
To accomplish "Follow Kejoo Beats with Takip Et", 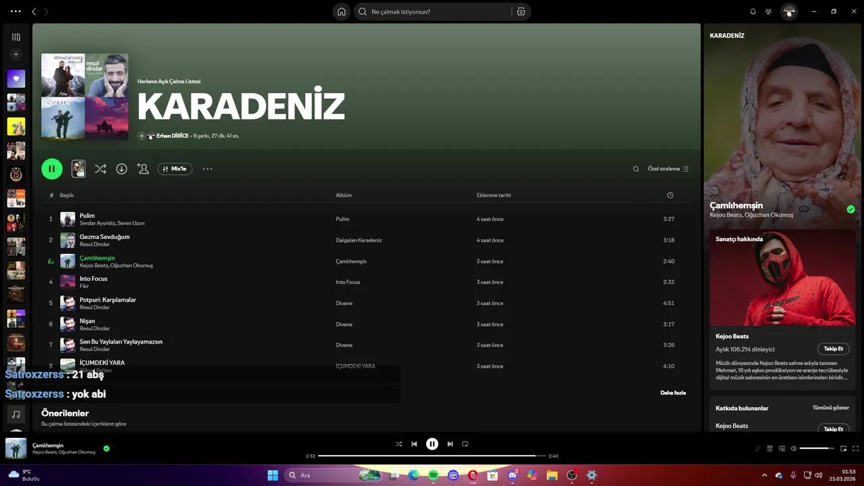I will (834, 349).
